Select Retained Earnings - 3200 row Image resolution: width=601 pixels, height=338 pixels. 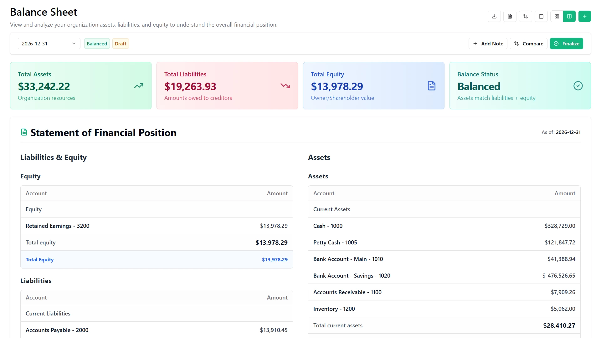[x=157, y=226]
